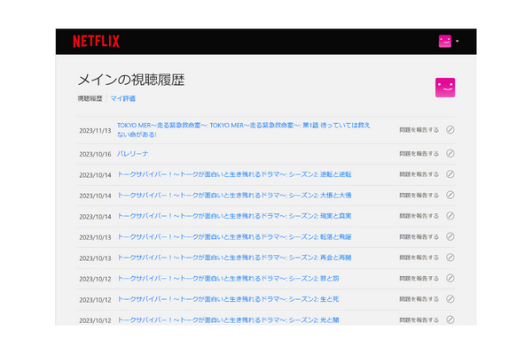Viewport: 532px width, 354px height.
Task: Report a problem with 転落と飛躍 episode
Action: pyautogui.click(x=419, y=237)
